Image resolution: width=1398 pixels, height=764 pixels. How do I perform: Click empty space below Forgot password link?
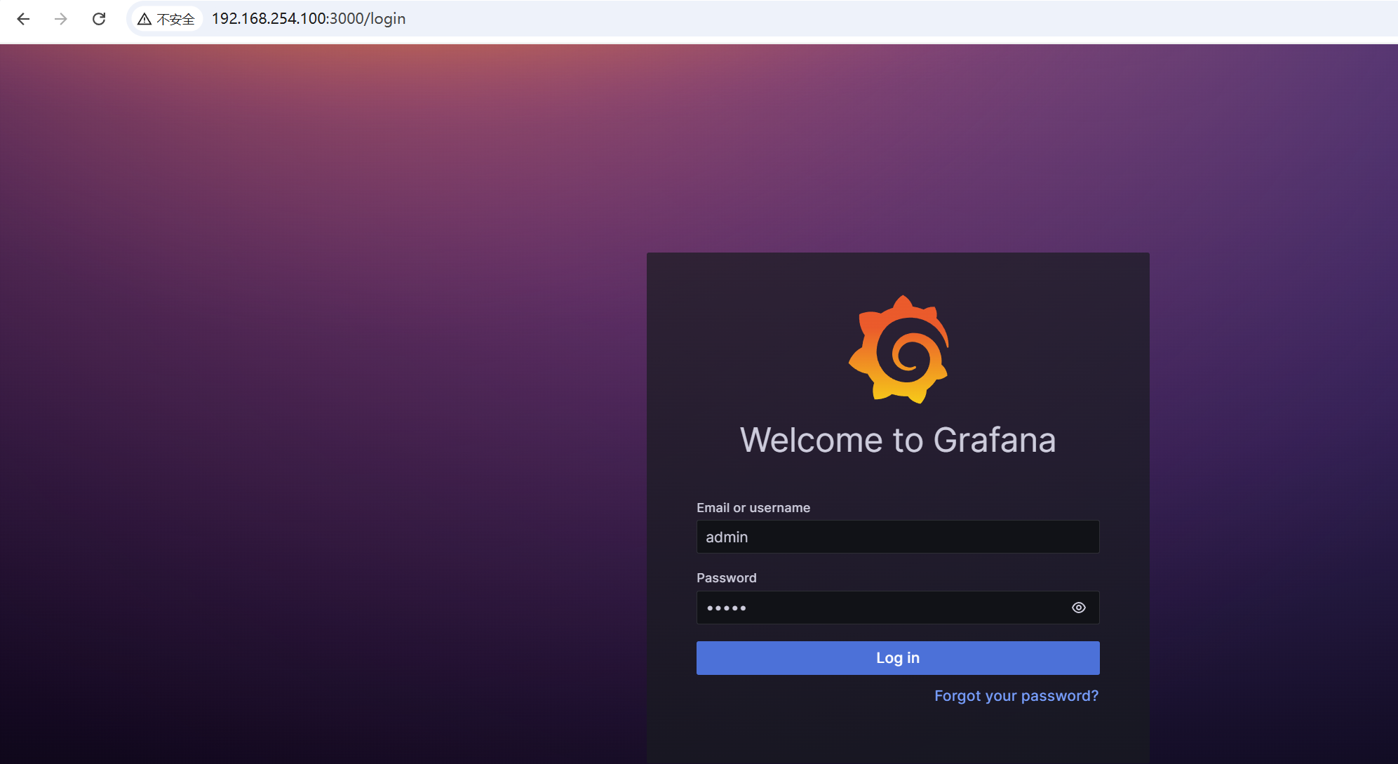click(898, 737)
